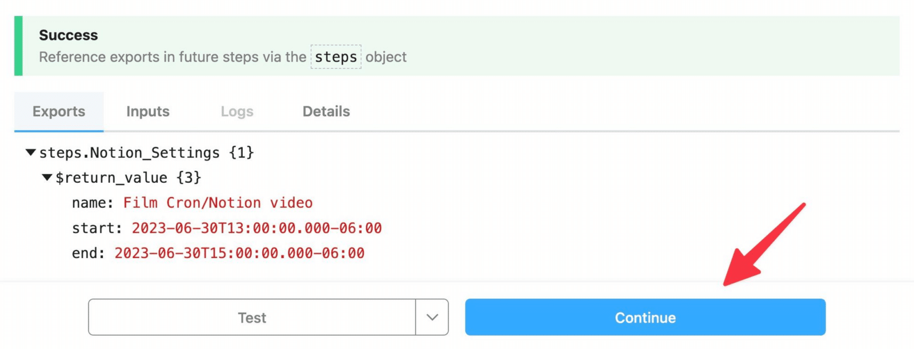
Task: Collapse the $return_value disclosure triangle
Action: click(x=47, y=178)
